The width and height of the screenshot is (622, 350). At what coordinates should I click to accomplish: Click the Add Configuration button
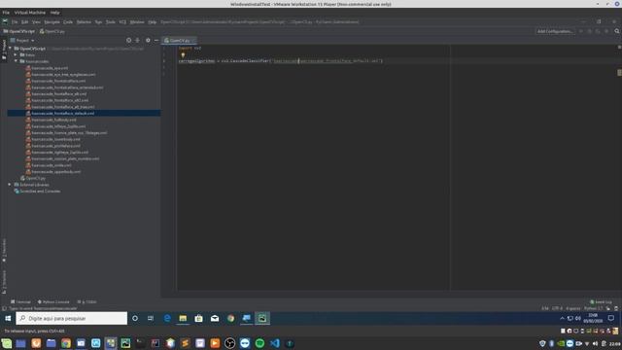(x=555, y=31)
